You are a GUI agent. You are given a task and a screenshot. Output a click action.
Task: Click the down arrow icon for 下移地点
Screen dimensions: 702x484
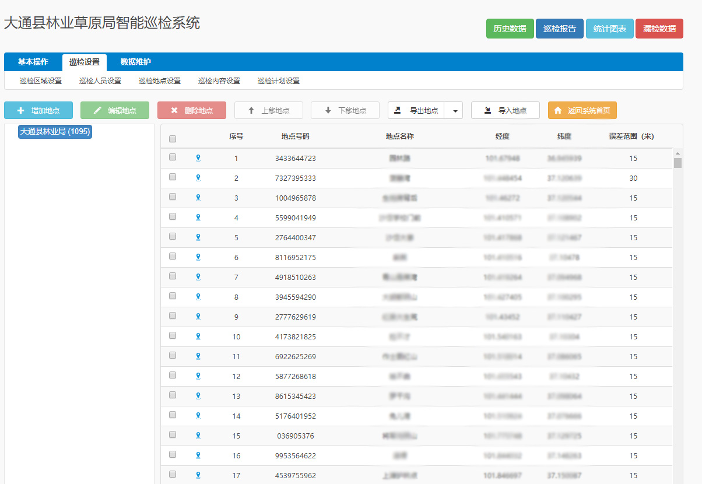[328, 110]
